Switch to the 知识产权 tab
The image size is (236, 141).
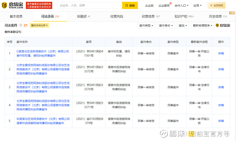tap(184, 17)
